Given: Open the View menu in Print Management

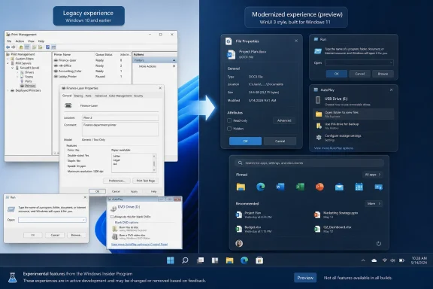Looking at the screenshot, I should [x=31, y=41].
